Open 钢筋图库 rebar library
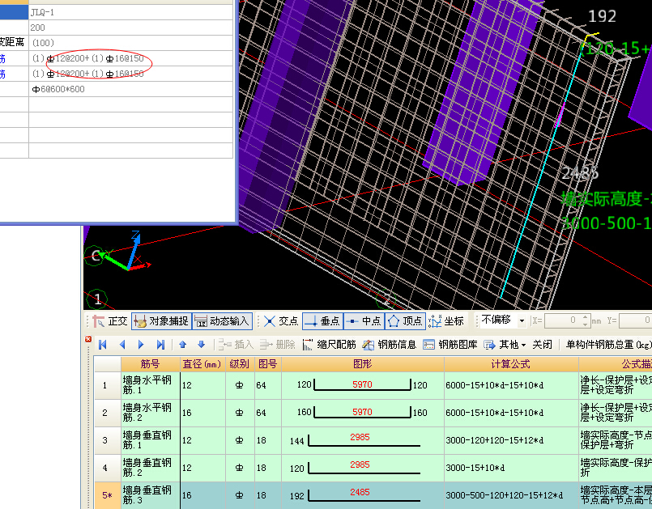The height and width of the screenshot is (509, 652). click(x=450, y=345)
